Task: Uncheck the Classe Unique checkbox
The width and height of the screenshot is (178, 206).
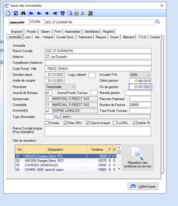Action: pos(88,123)
